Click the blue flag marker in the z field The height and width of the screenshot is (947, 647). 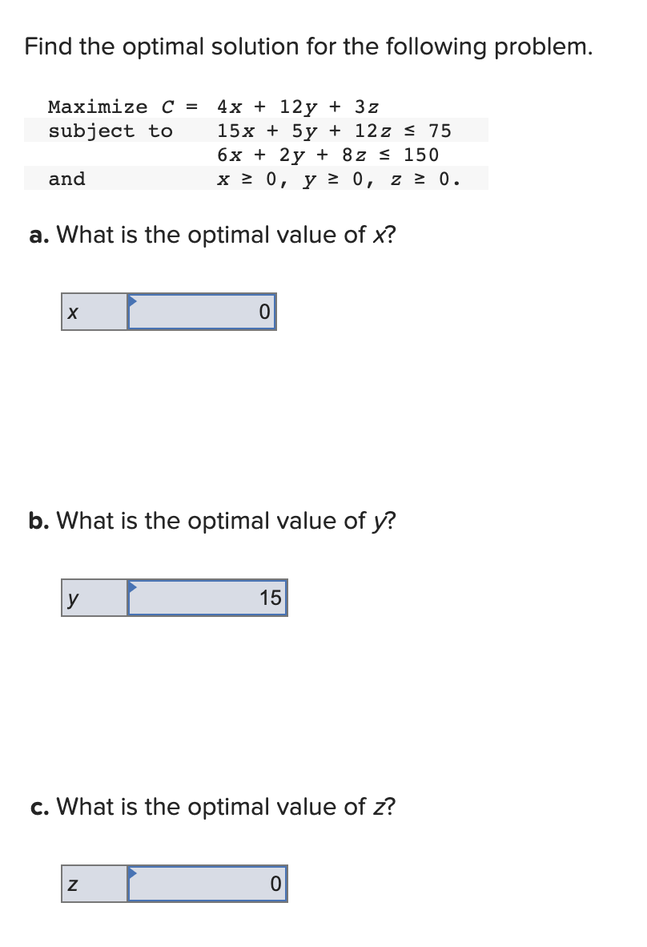click(x=134, y=874)
